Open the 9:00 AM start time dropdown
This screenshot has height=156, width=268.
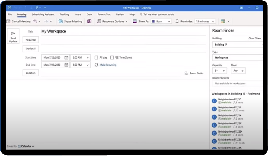[81, 57]
